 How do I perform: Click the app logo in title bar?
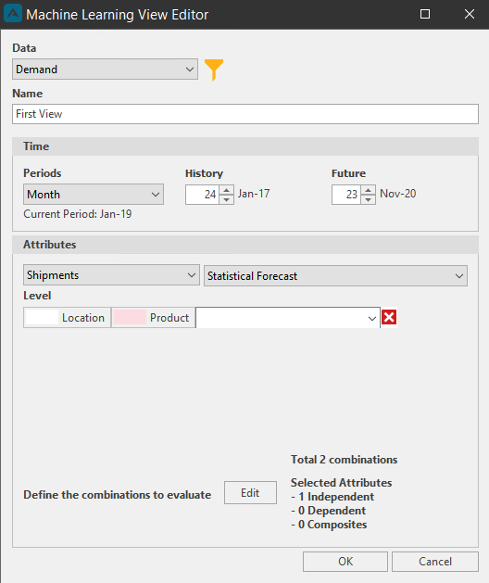point(13,14)
